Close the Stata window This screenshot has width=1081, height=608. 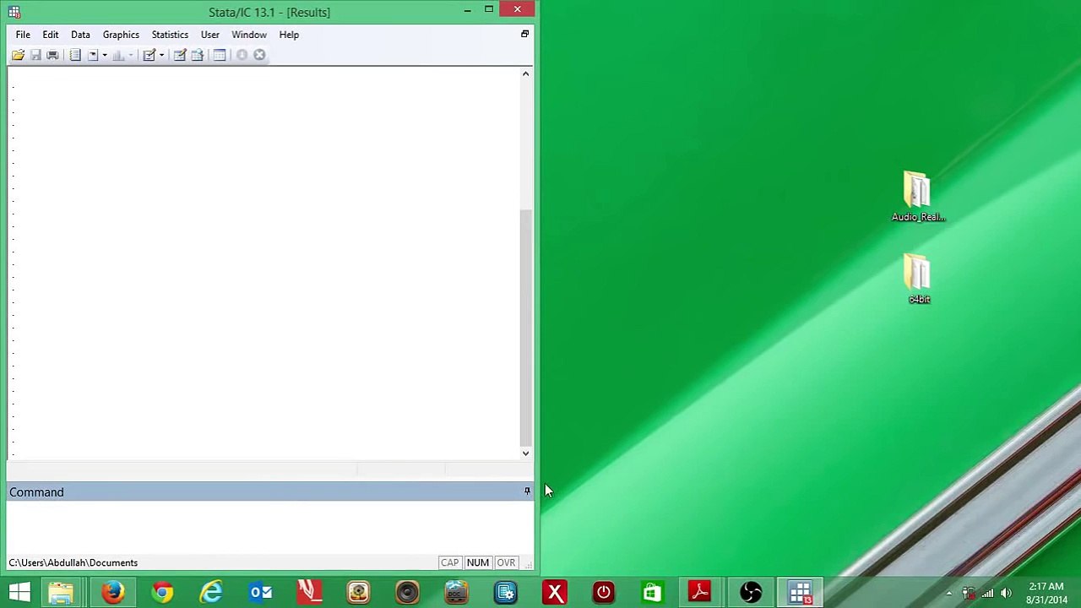(517, 10)
